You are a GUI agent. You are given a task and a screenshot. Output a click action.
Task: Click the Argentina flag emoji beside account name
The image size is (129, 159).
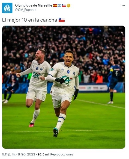click(59, 5)
